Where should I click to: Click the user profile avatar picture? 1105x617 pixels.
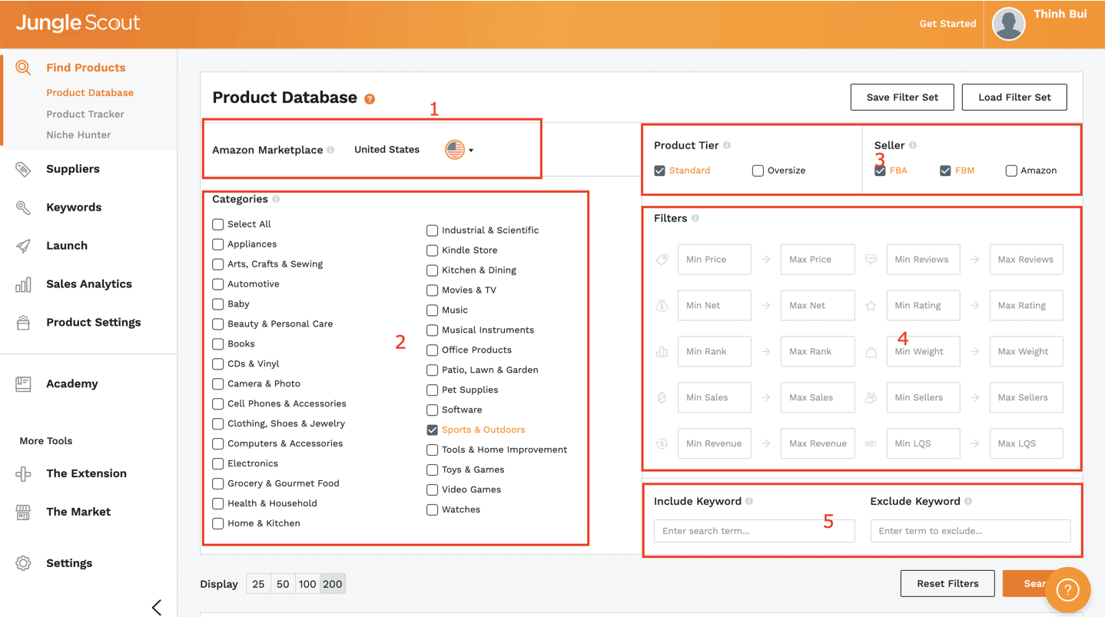click(x=1008, y=24)
